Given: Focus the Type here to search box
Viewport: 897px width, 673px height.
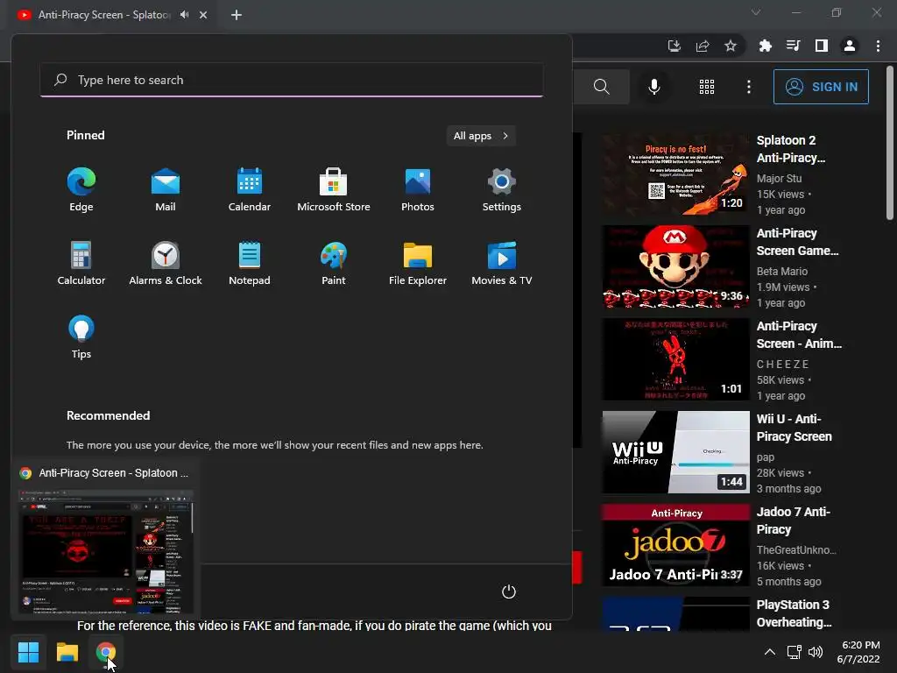Looking at the screenshot, I should (292, 80).
